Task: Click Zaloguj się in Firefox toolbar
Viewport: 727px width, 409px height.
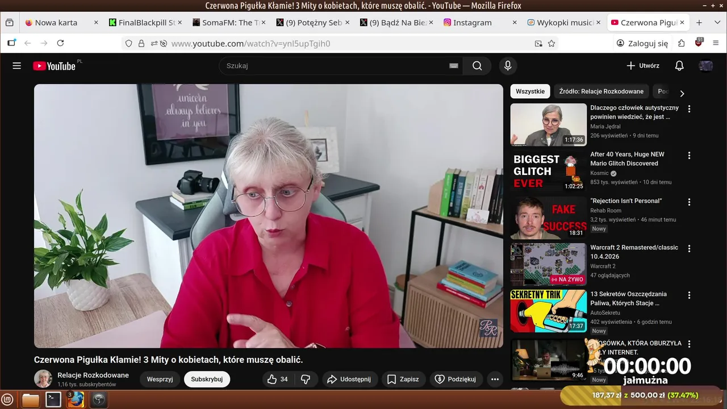Action: click(642, 43)
